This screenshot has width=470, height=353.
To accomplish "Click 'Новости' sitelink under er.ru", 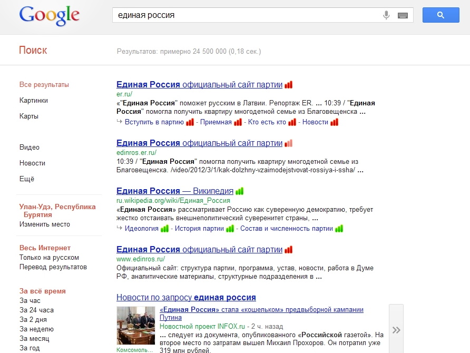I will click(x=315, y=122).
